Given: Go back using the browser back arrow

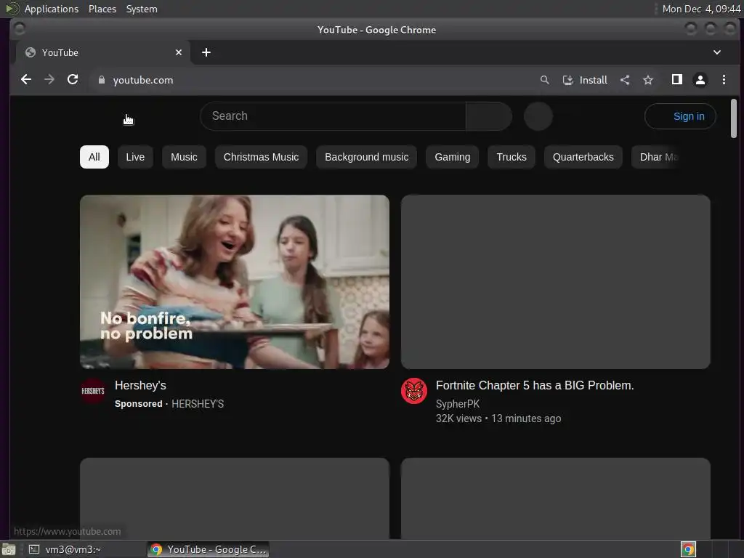Looking at the screenshot, I should point(26,80).
